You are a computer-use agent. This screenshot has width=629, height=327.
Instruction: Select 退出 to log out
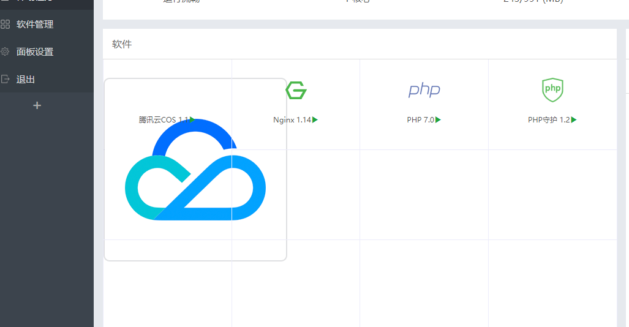25,80
